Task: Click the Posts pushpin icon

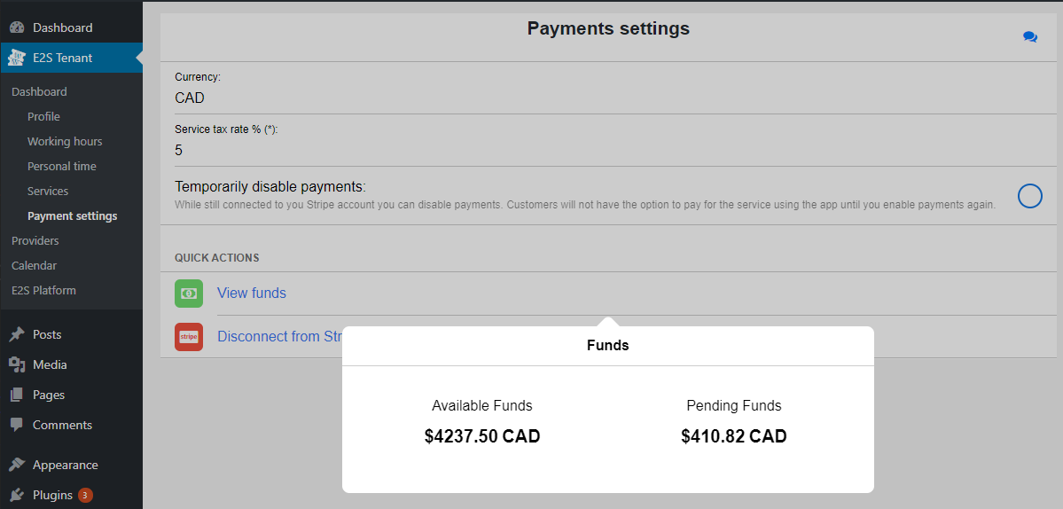Action: tap(17, 335)
